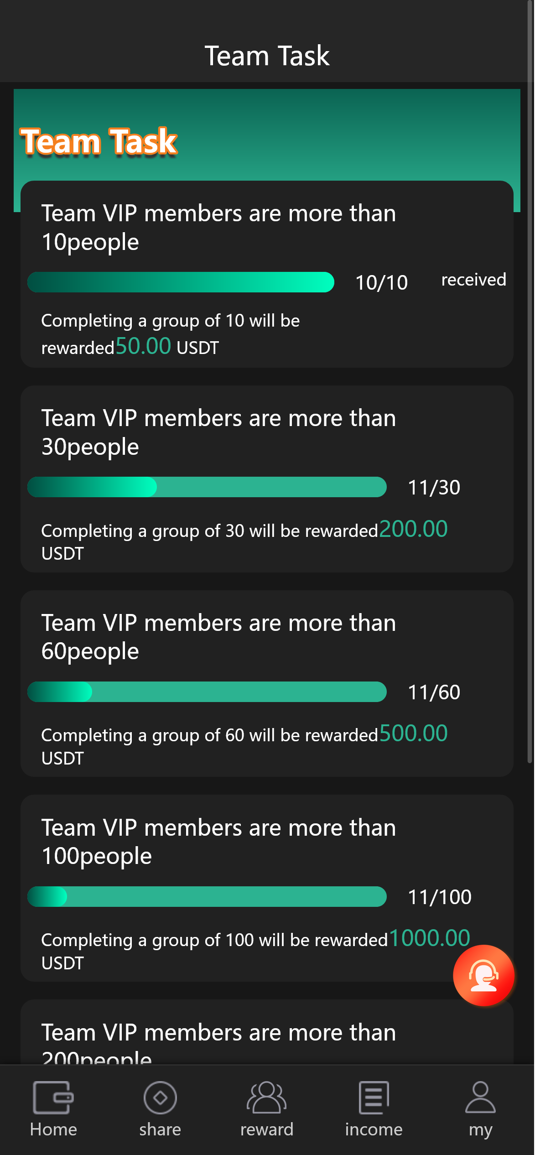Image resolution: width=535 pixels, height=1155 pixels.
Task: Select the 60 people VIP task title
Action: tap(218, 637)
